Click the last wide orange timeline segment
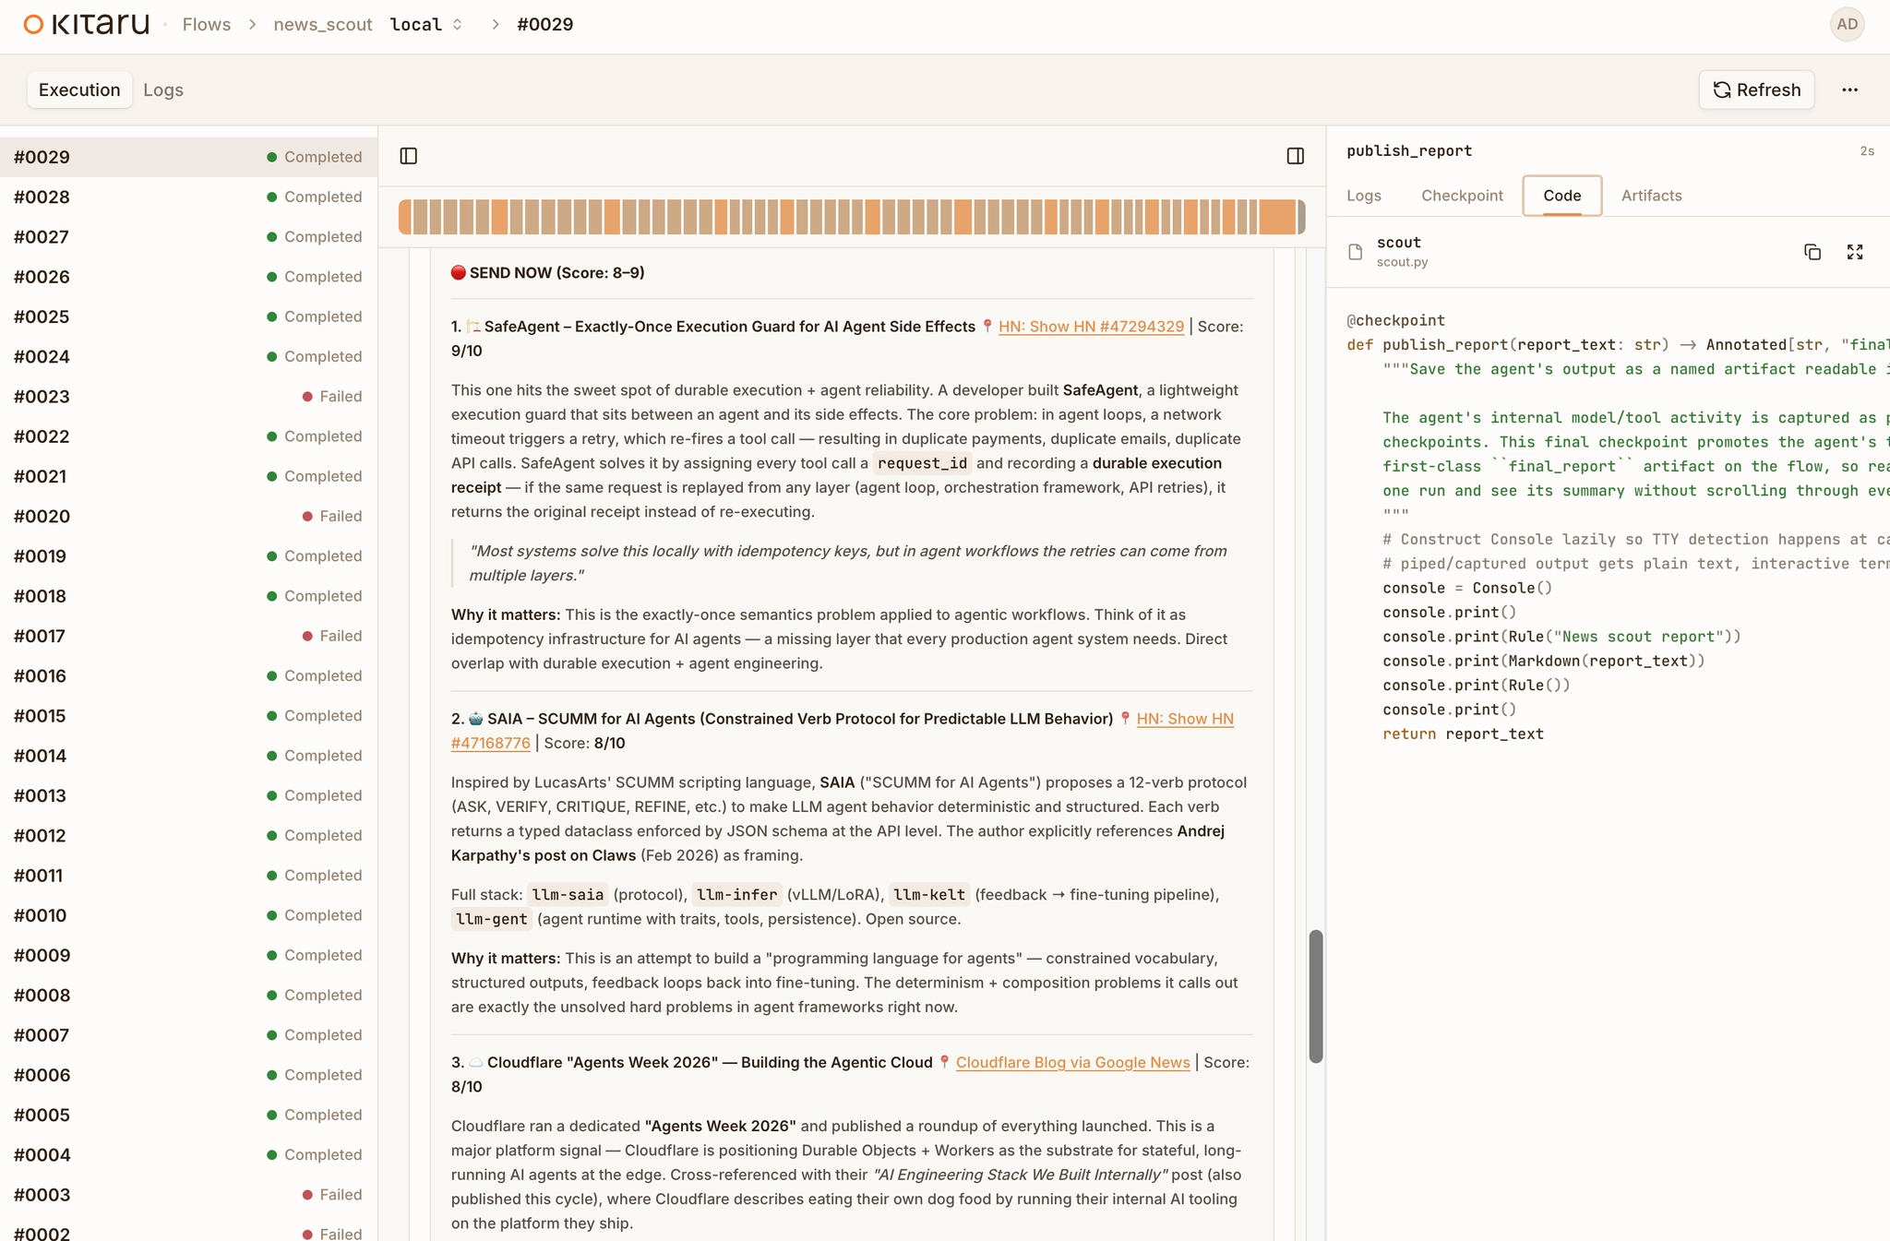The height and width of the screenshot is (1241, 1890). [x=1278, y=218]
